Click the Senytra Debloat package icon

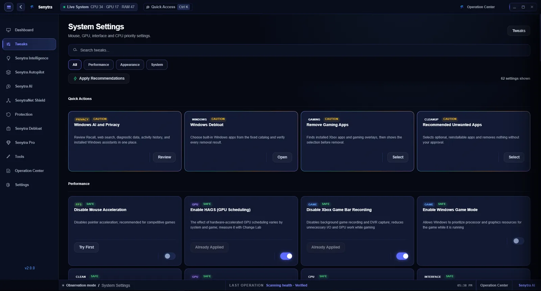[x=8, y=129]
